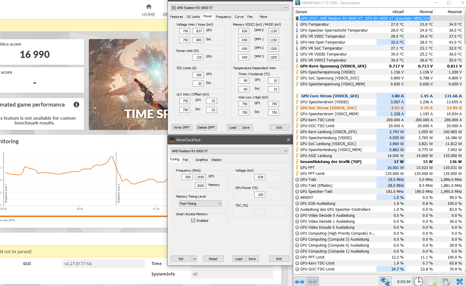466x286 pixels.
Task: Open the top AMD Radeon RX 6900 XT dropdown
Action: [x=230, y=8]
